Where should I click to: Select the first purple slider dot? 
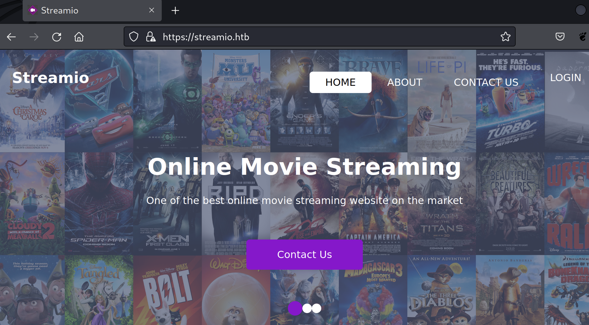click(295, 308)
